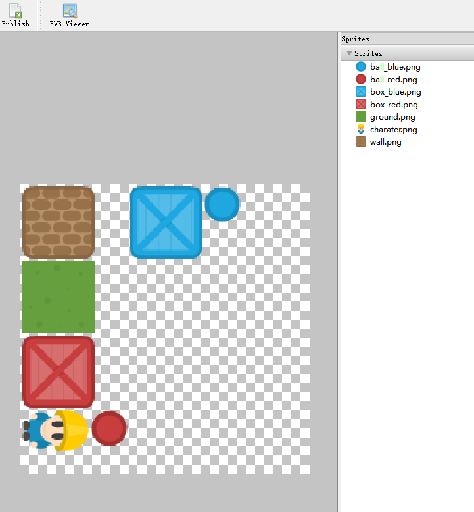
Task: Select the box_blue.png icon in sprite list
Action: pyautogui.click(x=361, y=91)
